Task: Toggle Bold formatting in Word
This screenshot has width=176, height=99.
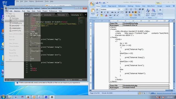Action: click(102, 12)
